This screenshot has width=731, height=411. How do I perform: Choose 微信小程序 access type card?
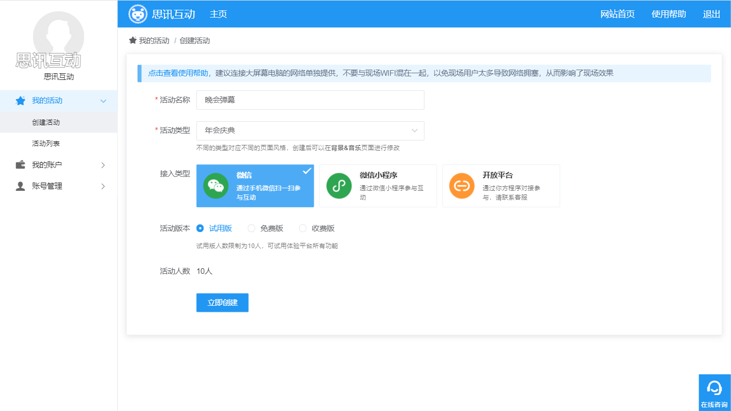[x=378, y=186]
